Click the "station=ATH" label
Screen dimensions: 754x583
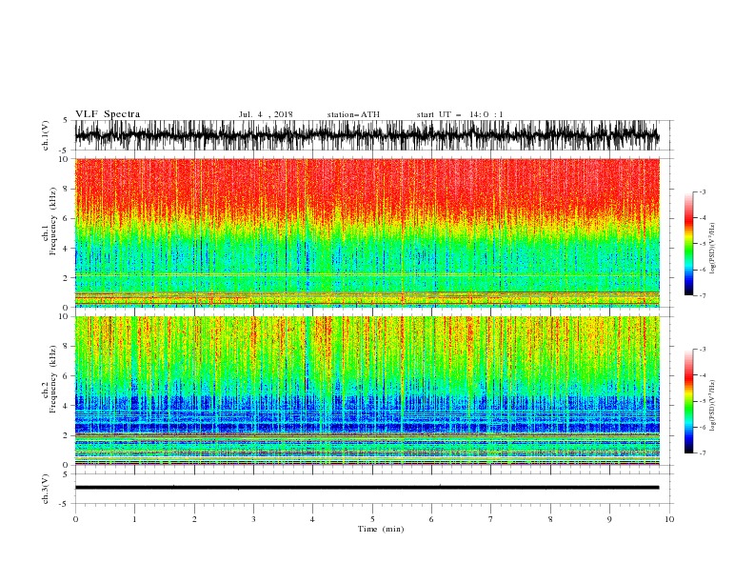[x=353, y=114]
